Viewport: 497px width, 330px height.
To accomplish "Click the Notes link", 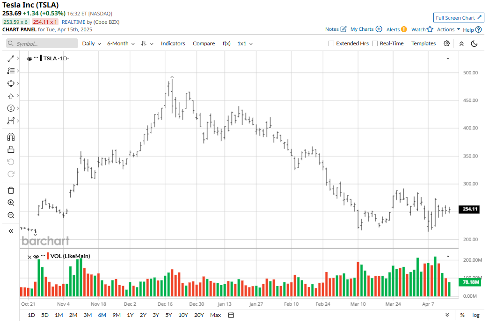I will [332, 29].
